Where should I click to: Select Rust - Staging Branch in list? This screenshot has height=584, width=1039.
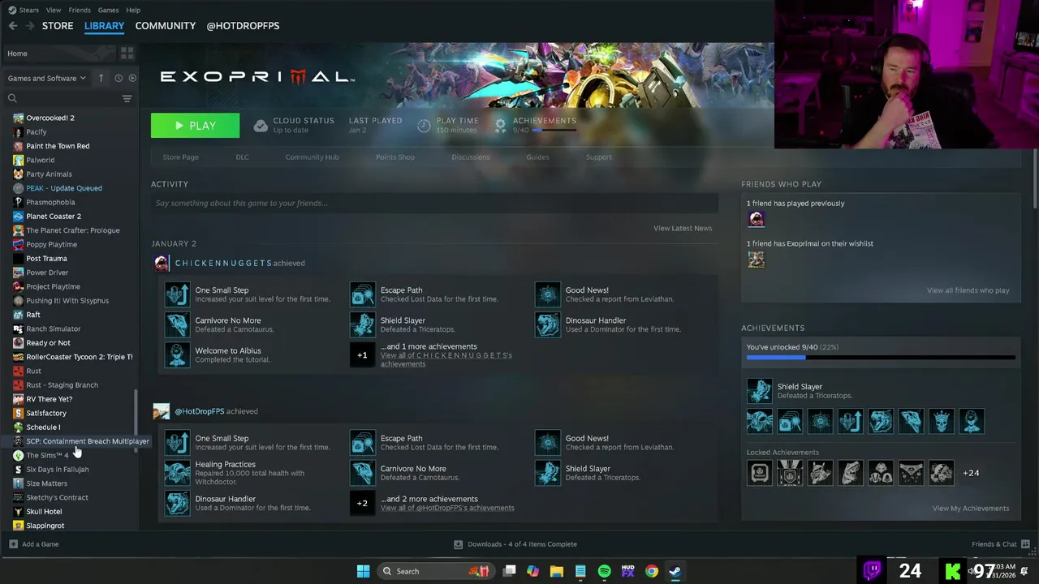point(62,385)
